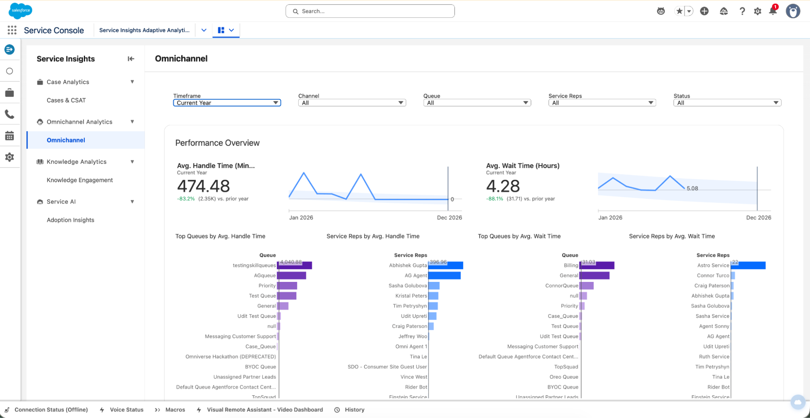Open Macros utility item
810x418 pixels.
point(170,410)
